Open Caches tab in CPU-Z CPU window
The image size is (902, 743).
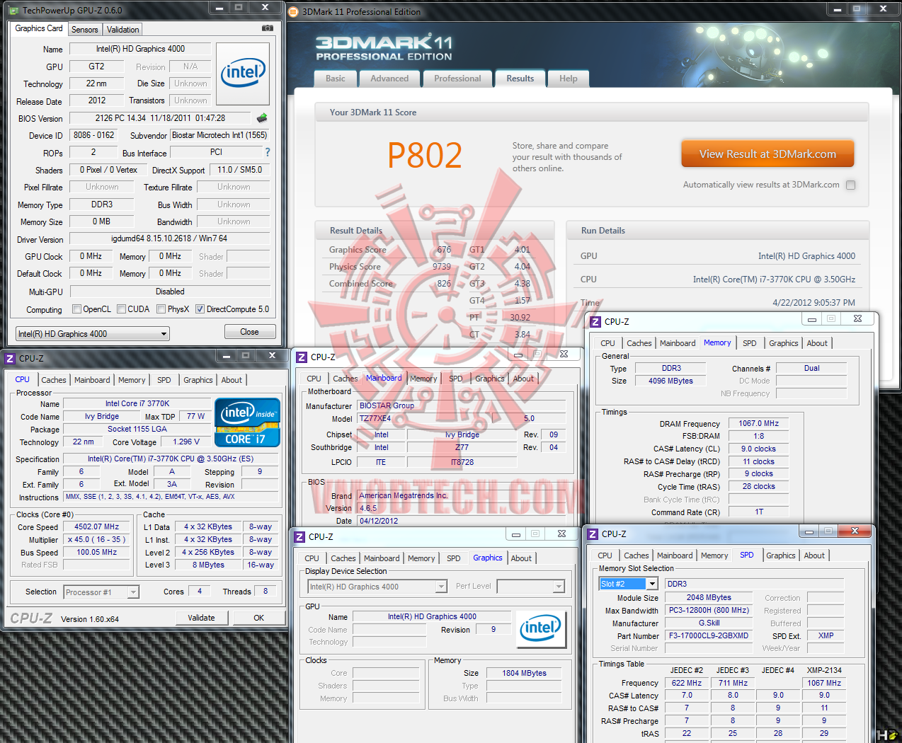click(54, 380)
